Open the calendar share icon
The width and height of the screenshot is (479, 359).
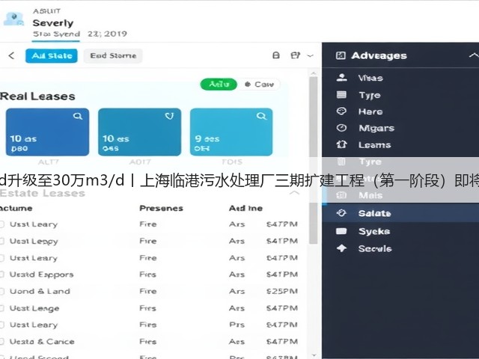click(x=295, y=55)
